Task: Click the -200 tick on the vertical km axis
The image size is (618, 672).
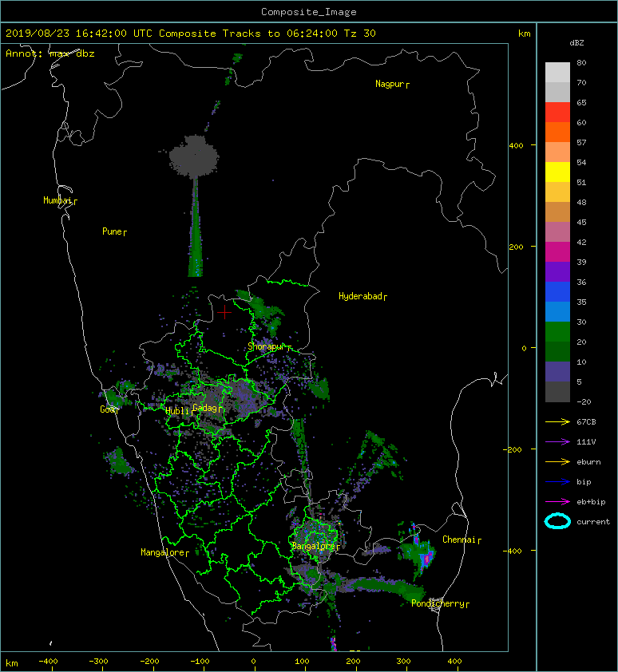Action: (x=513, y=449)
